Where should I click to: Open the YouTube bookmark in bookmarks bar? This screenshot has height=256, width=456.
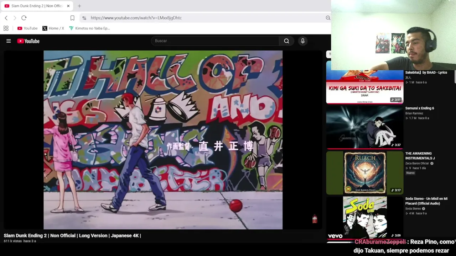click(27, 28)
